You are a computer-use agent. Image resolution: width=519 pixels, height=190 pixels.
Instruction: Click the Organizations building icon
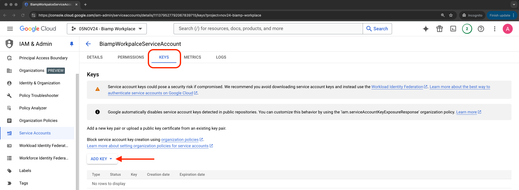pos(9,71)
